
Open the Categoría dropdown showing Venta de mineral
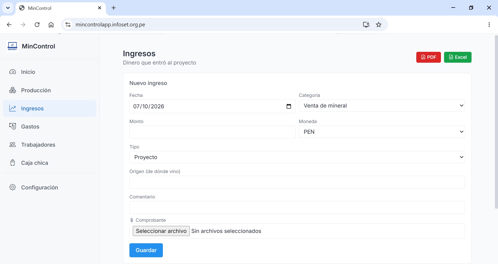382,106
